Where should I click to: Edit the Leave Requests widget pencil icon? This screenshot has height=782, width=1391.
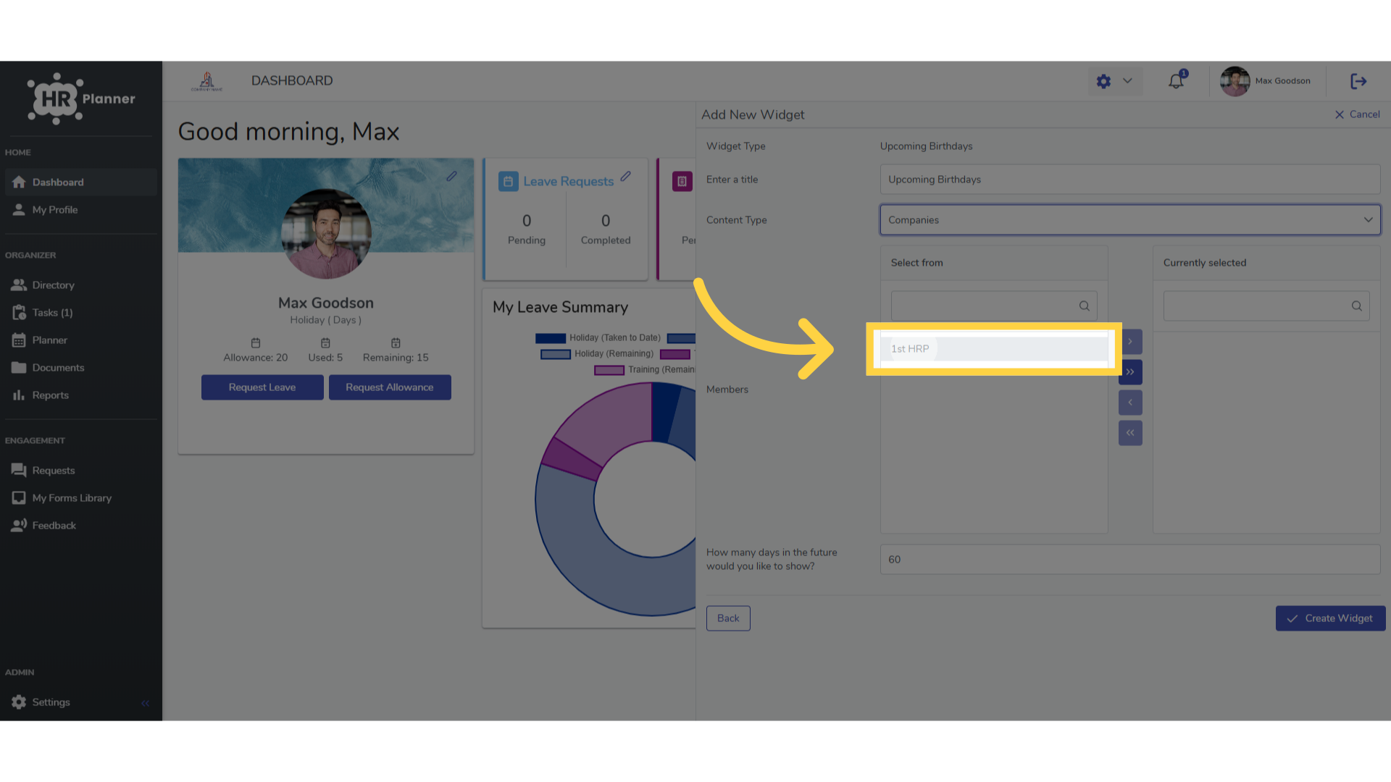pyautogui.click(x=626, y=176)
